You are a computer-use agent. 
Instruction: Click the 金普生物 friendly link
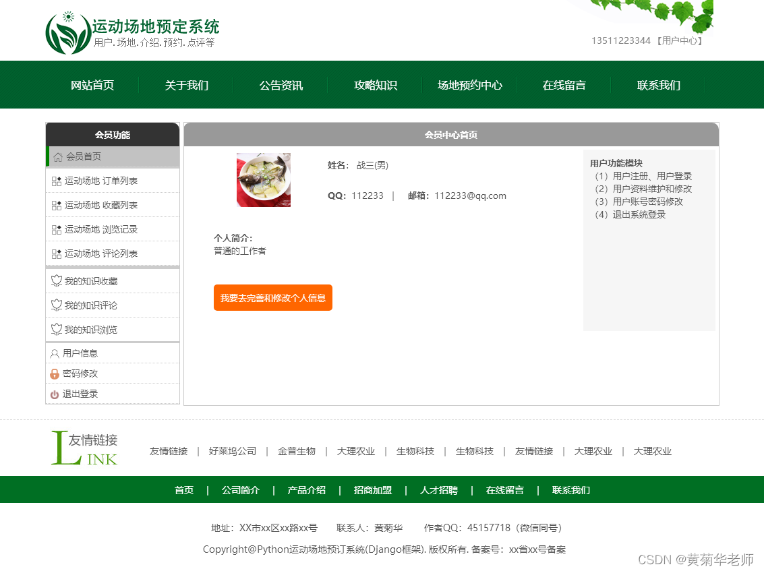coord(296,451)
